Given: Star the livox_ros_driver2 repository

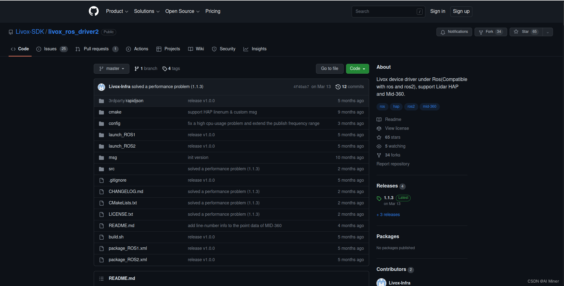Looking at the screenshot, I should [x=526, y=32].
